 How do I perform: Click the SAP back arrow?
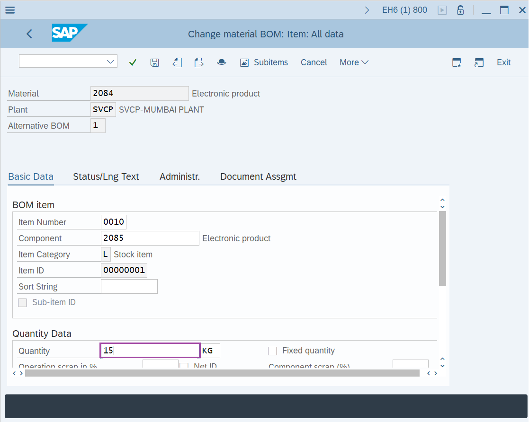(x=29, y=34)
